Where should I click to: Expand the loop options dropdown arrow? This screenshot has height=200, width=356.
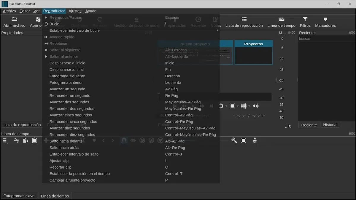(x=226, y=106)
